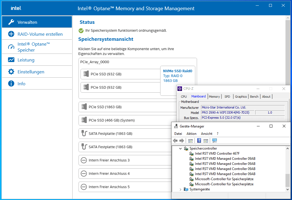The width and height of the screenshot is (292, 200).
Task: Go to Leistung in sidebar
Action: click(x=37, y=60)
